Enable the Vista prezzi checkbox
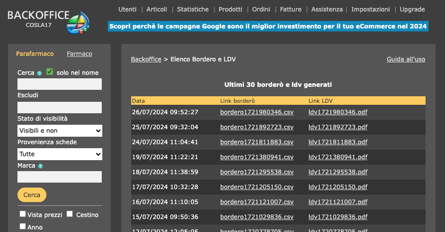This screenshot has height=232, width=445. (x=22, y=214)
